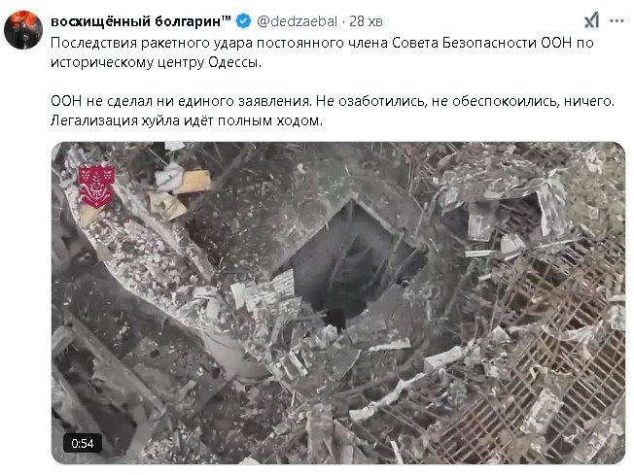Click the line историческому центру Одессы
The image size is (634, 475).
[x=157, y=62]
